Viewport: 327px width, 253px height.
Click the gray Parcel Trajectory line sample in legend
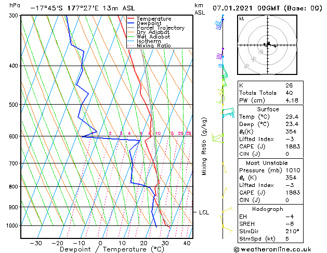point(130,28)
